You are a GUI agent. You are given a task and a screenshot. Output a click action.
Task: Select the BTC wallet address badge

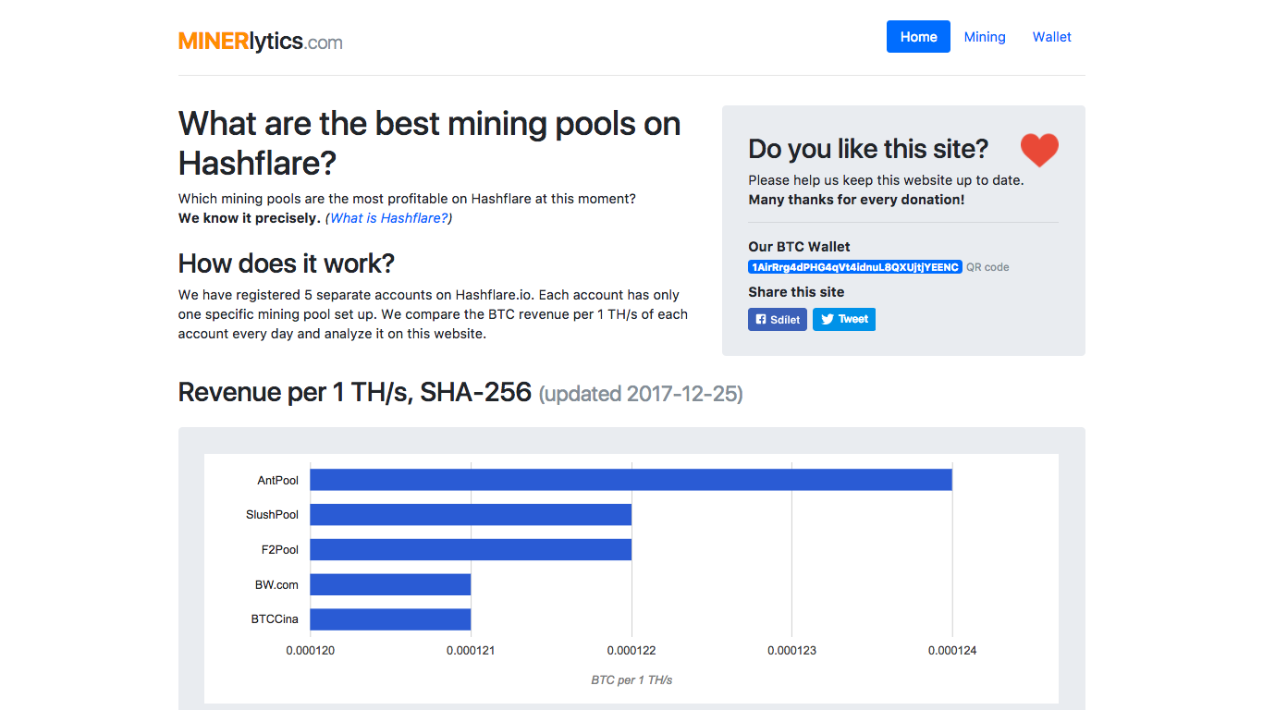coord(855,267)
